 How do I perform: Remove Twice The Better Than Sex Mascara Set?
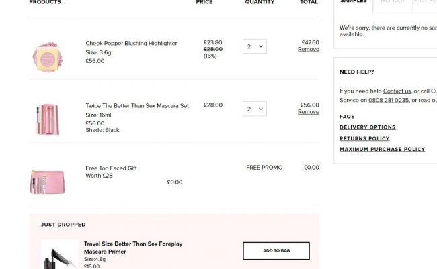(308, 112)
